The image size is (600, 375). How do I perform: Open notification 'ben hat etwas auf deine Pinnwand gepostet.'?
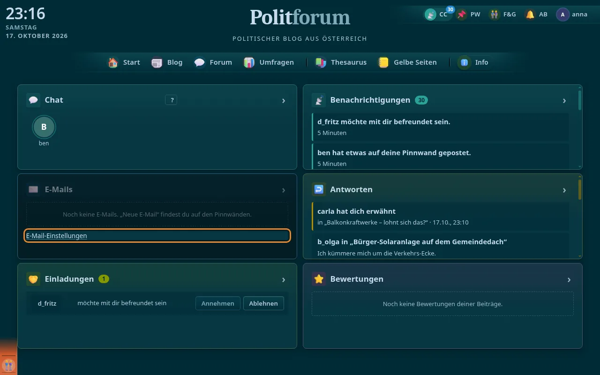click(x=440, y=156)
